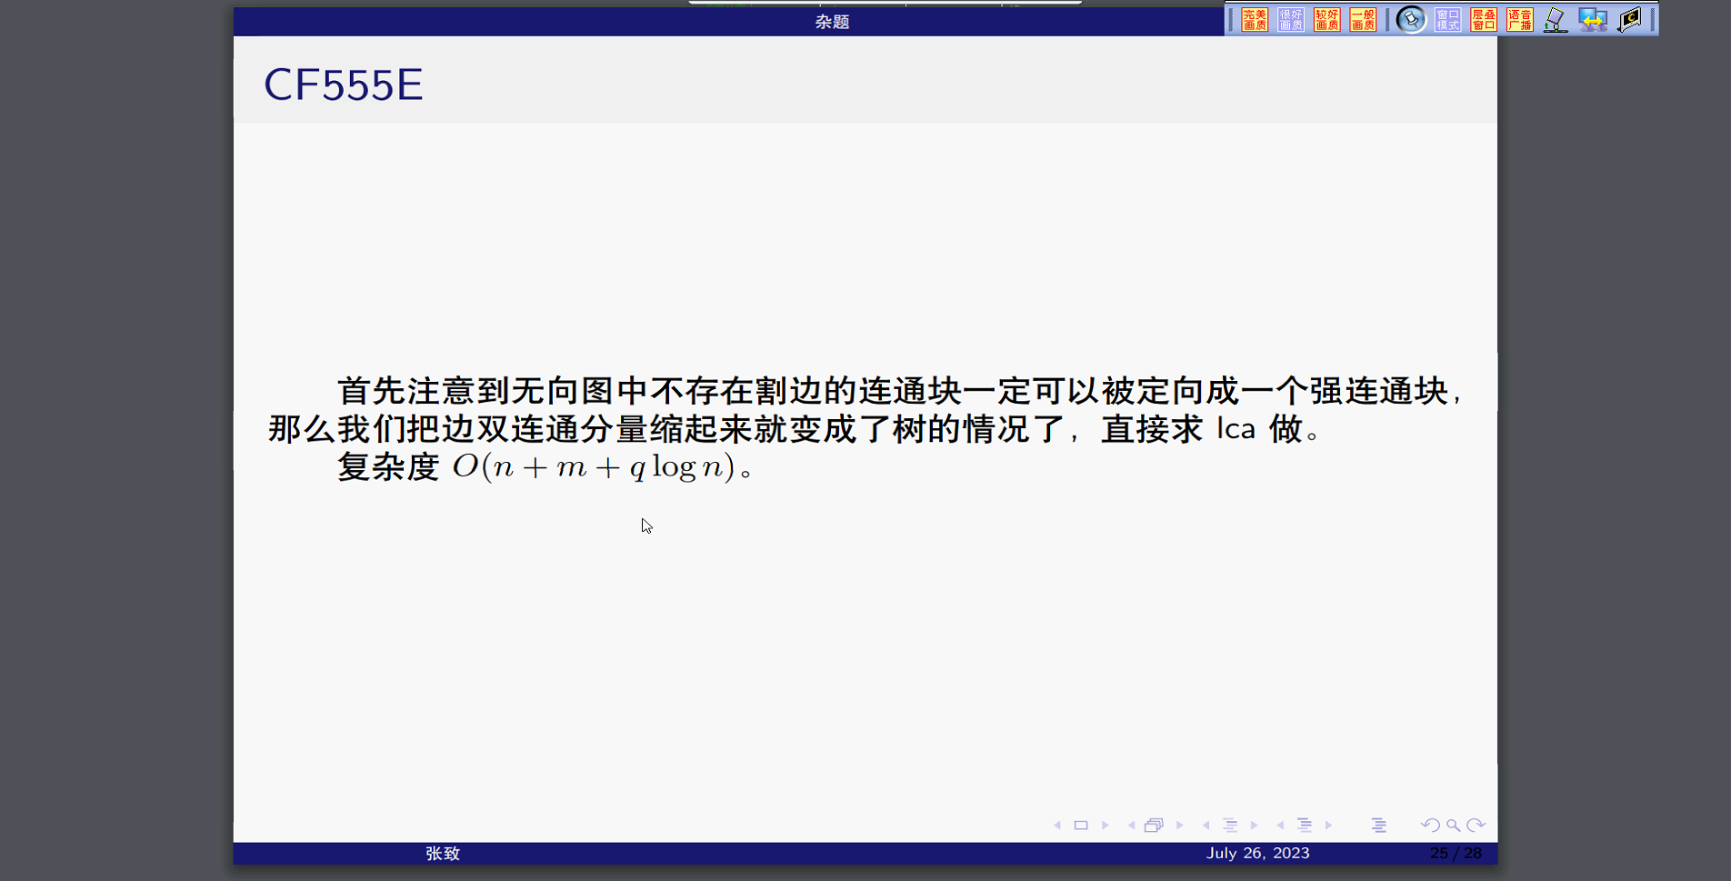Viewport: 1731px width, 881px height.
Task: Click the stacked frames navigation icon
Action: (1155, 826)
